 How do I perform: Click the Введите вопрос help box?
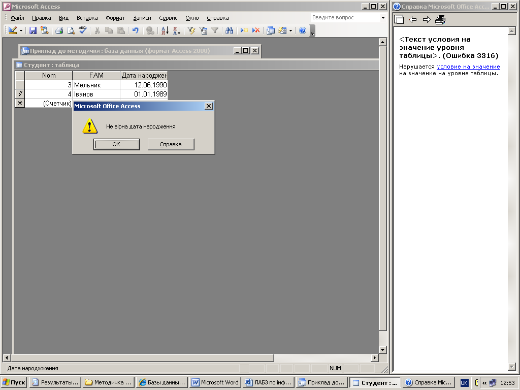[345, 18]
